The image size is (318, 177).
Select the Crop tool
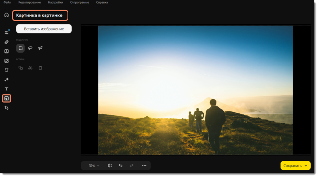6,108
